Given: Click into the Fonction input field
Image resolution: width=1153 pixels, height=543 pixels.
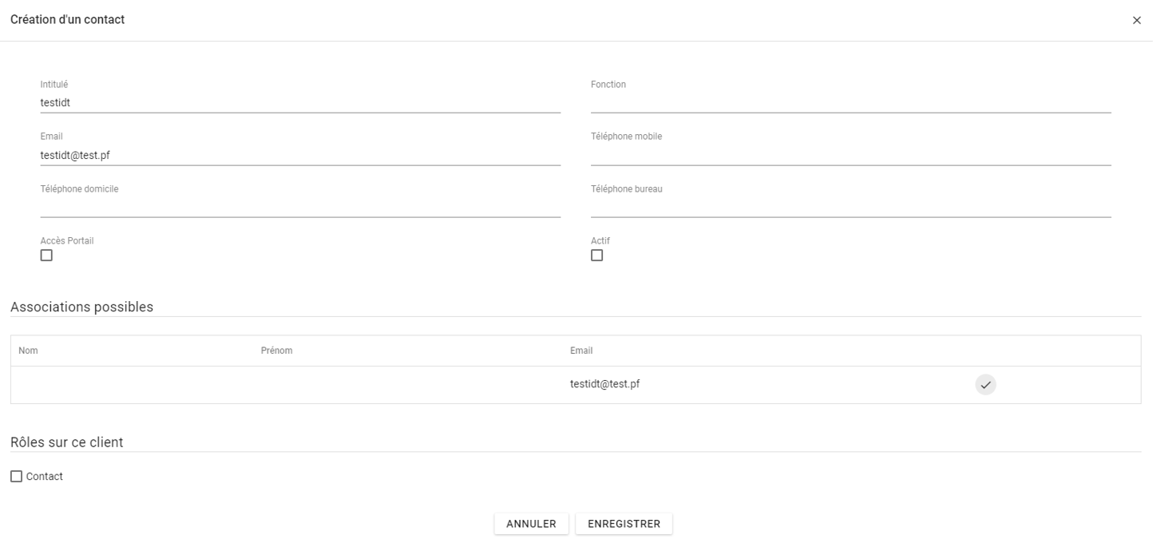Looking at the screenshot, I should pos(850,102).
